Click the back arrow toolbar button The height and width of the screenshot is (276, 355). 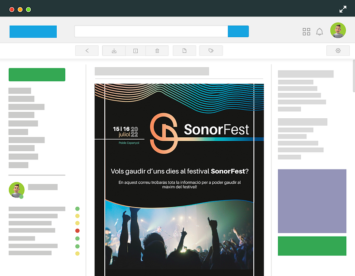tap(87, 51)
